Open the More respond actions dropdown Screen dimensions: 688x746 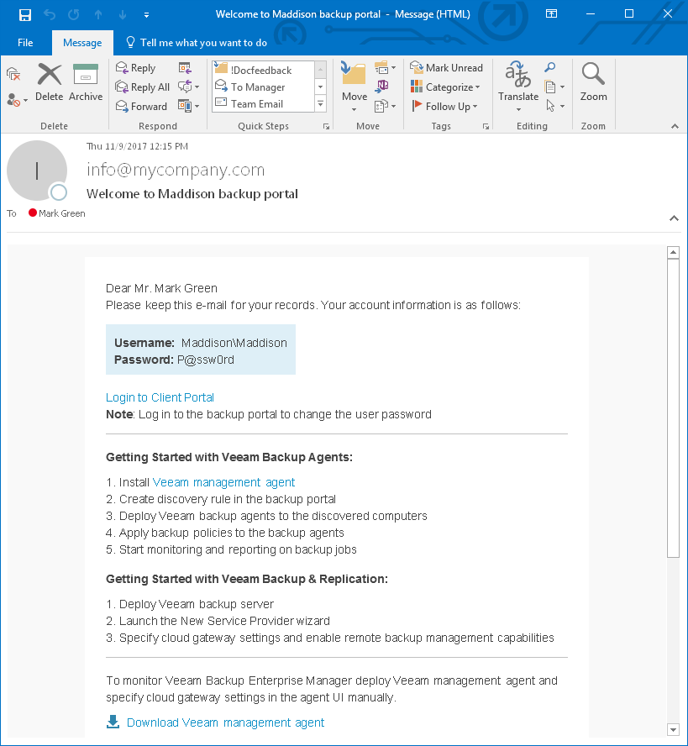click(188, 106)
